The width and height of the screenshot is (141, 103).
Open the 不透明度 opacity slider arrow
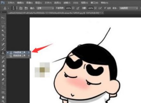[x=73, y=8]
